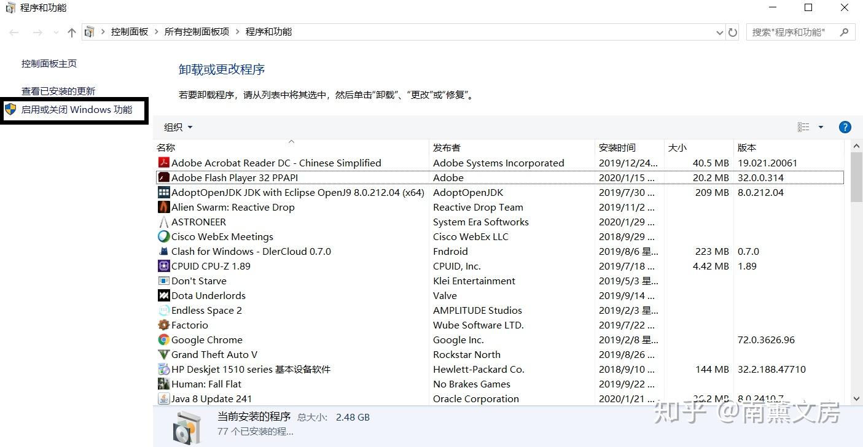Viewport: 863px width, 447px height.
Task: Click the HP Deskjet 1510 series icon
Action: click(163, 369)
